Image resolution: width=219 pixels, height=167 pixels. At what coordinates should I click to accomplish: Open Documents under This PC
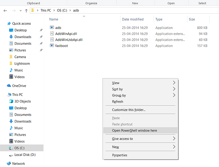[23, 115]
